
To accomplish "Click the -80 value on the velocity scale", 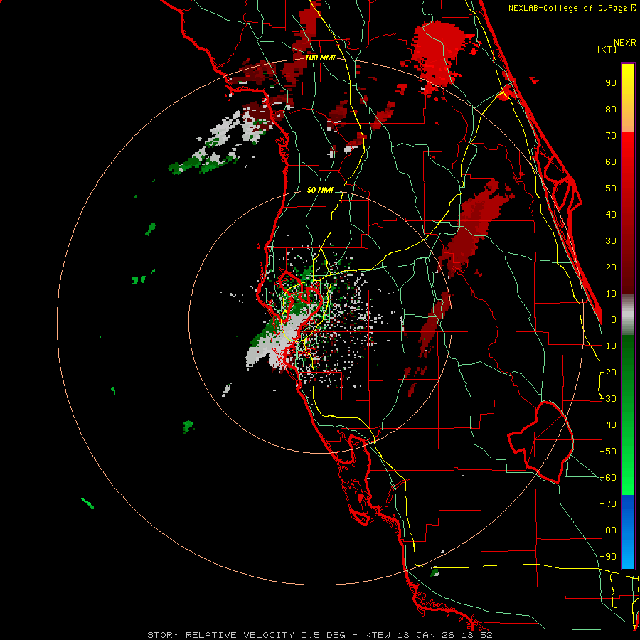I will pyautogui.click(x=608, y=530).
